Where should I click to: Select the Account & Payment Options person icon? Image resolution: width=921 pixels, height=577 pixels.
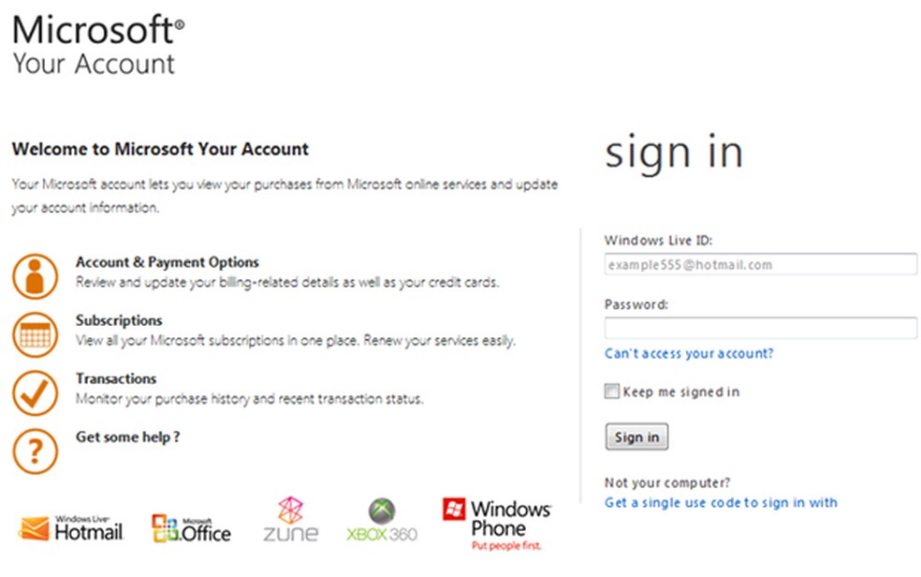[35, 274]
